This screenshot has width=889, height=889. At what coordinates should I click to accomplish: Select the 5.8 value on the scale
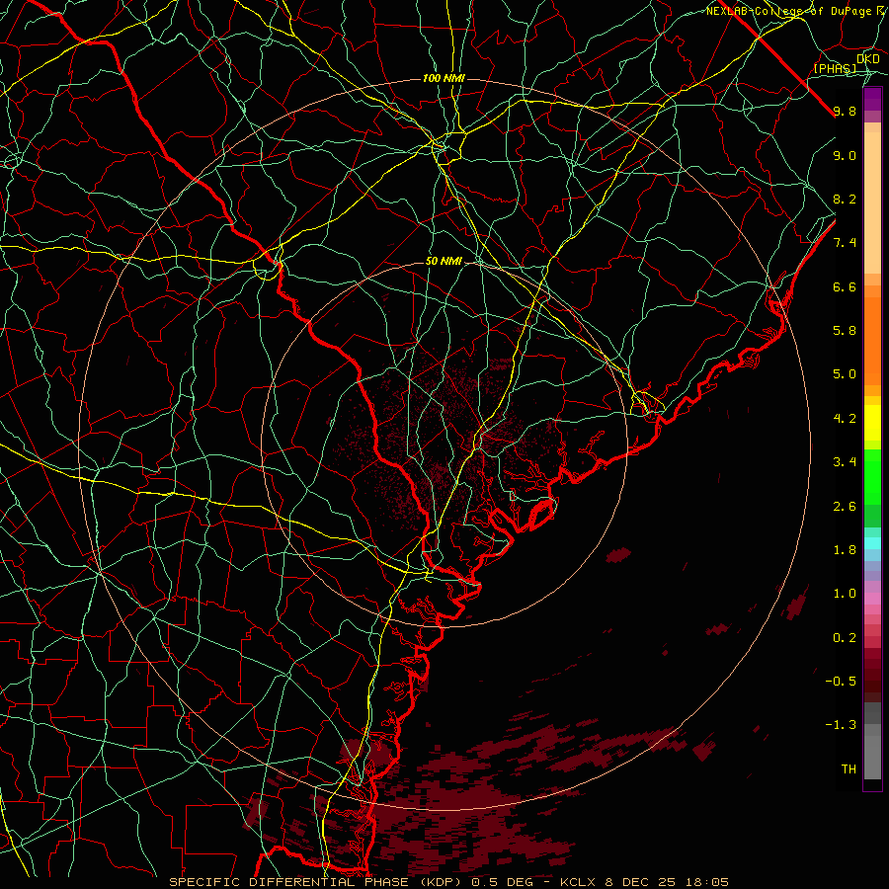point(845,331)
